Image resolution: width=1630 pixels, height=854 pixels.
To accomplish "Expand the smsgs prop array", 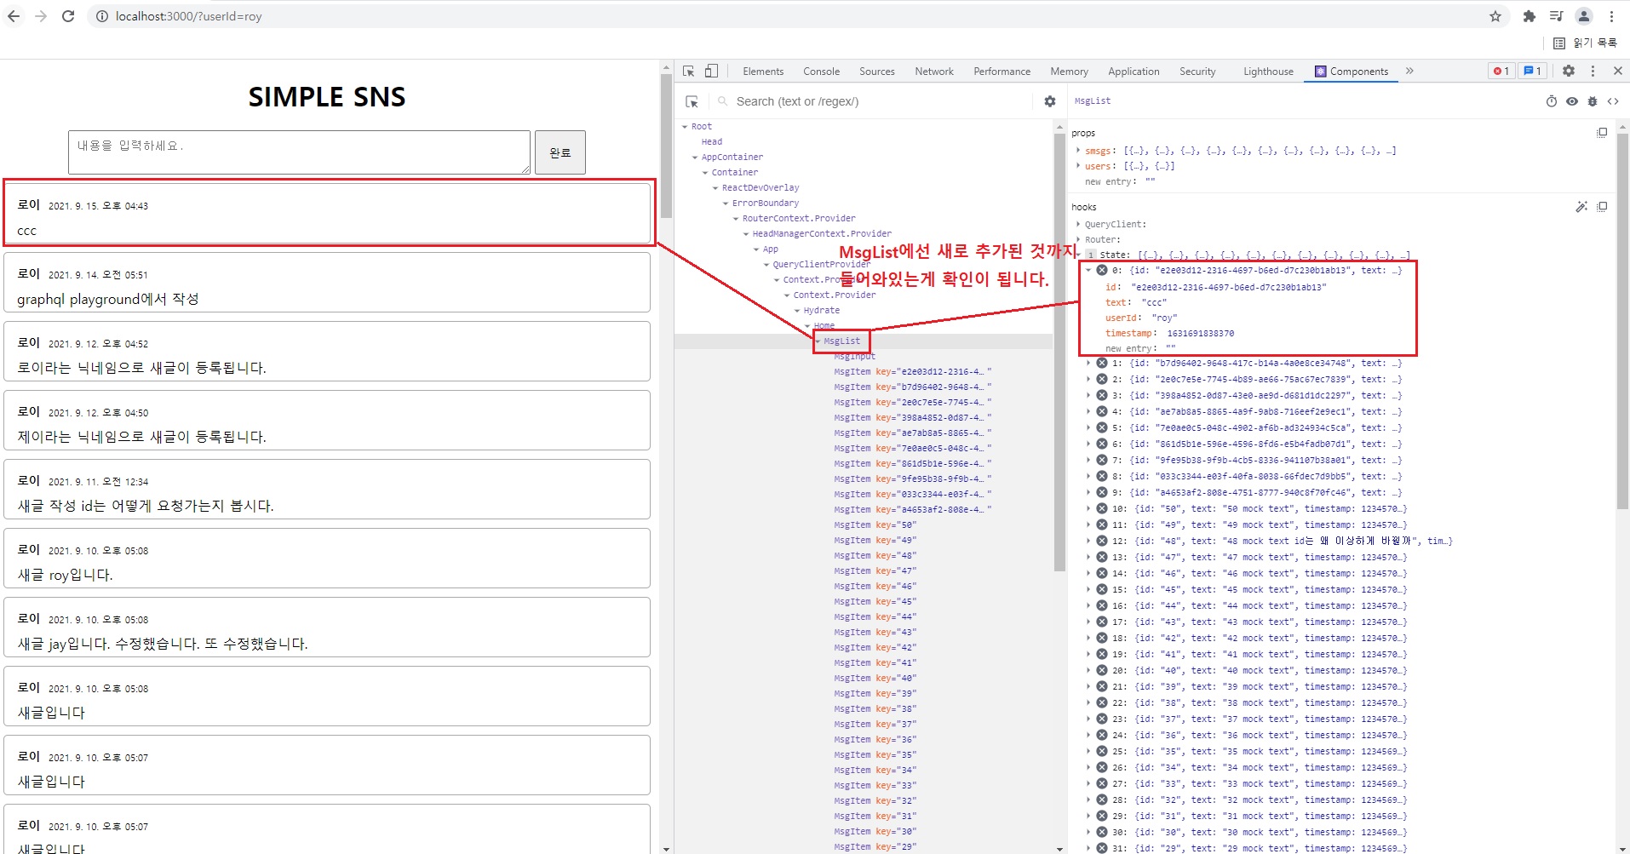I will 1078,151.
